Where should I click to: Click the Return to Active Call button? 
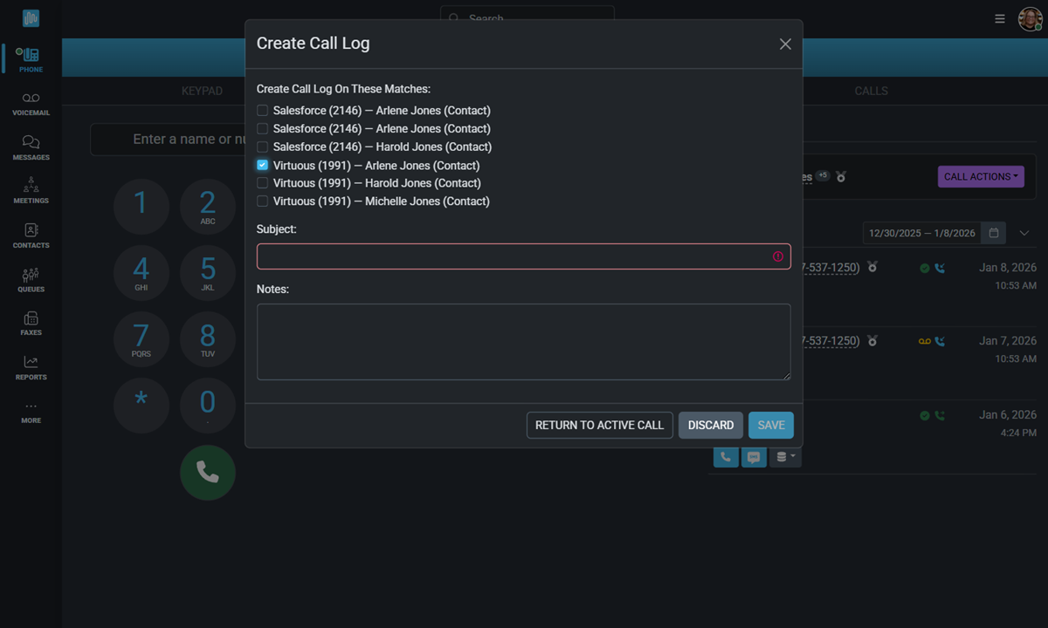click(x=599, y=425)
